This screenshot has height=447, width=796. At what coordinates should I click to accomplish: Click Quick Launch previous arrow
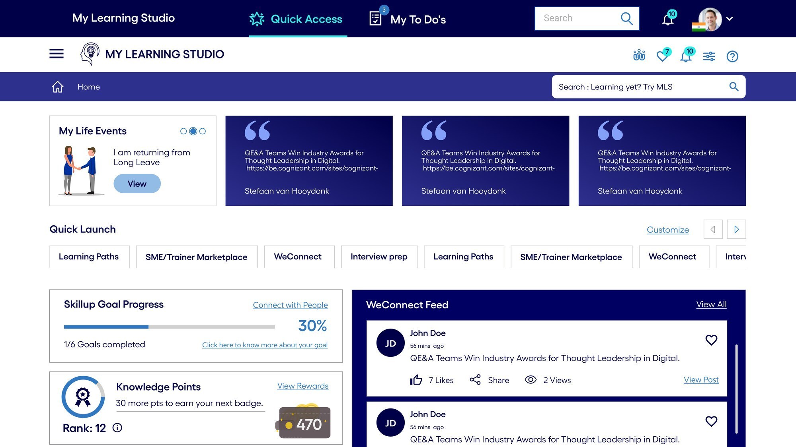click(x=713, y=229)
